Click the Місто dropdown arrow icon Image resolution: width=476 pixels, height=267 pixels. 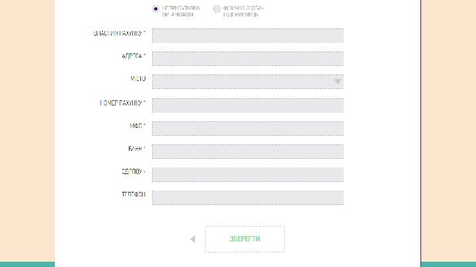point(338,82)
